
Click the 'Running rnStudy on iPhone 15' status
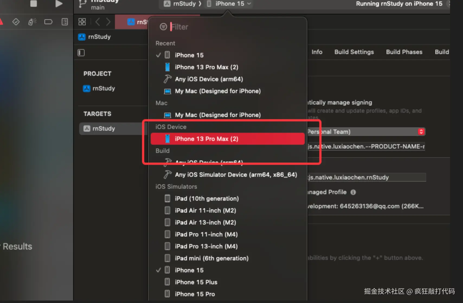pyautogui.click(x=399, y=4)
